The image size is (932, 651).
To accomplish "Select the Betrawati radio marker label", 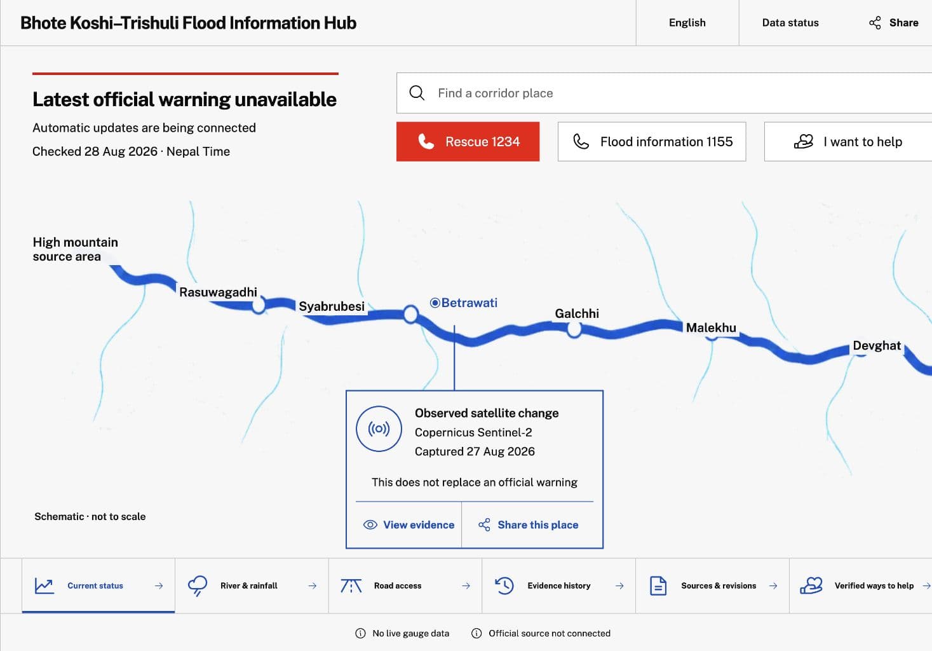I will 464,303.
